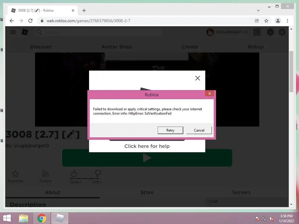Viewport: 299px width, 224px height.
Task: Open the user avatar profile
Action: point(210,32)
